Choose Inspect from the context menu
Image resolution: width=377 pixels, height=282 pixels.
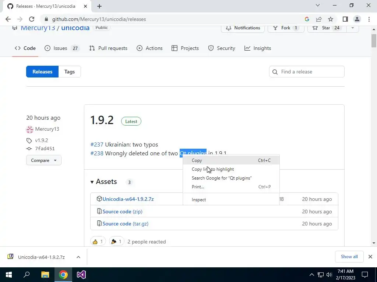(231, 199)
